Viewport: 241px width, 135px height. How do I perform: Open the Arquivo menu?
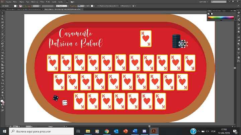(x=8, y=2)
